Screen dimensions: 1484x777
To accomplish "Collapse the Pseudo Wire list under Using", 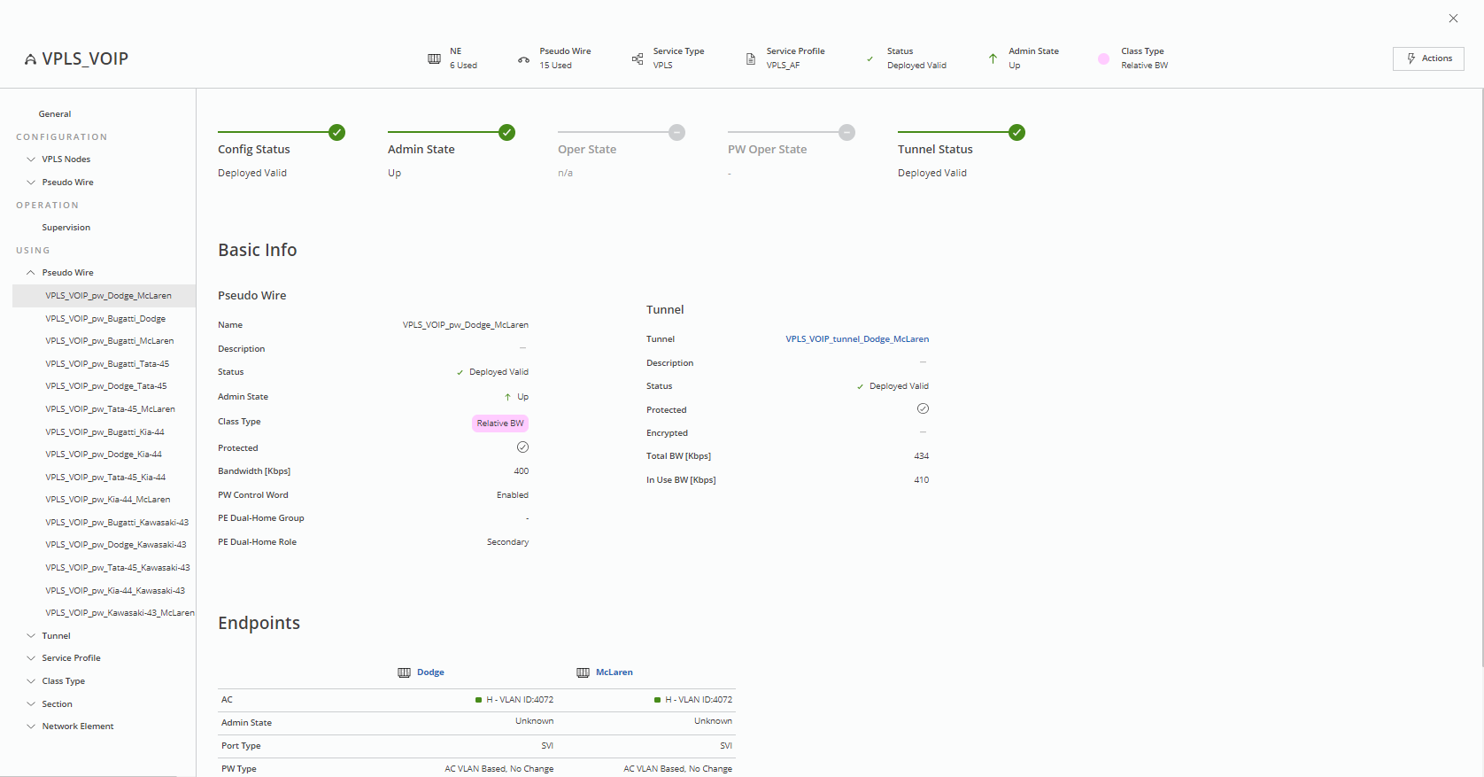I will coord(32,273).
